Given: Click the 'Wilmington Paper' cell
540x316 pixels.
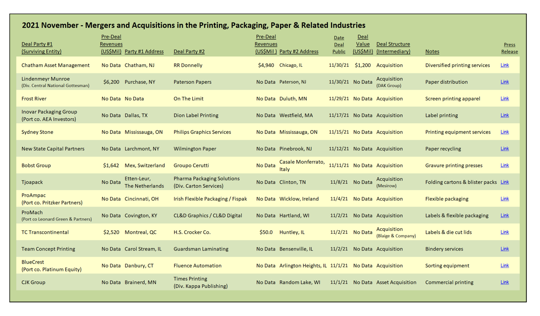Looking at the screenshot, I should (195, 149).
